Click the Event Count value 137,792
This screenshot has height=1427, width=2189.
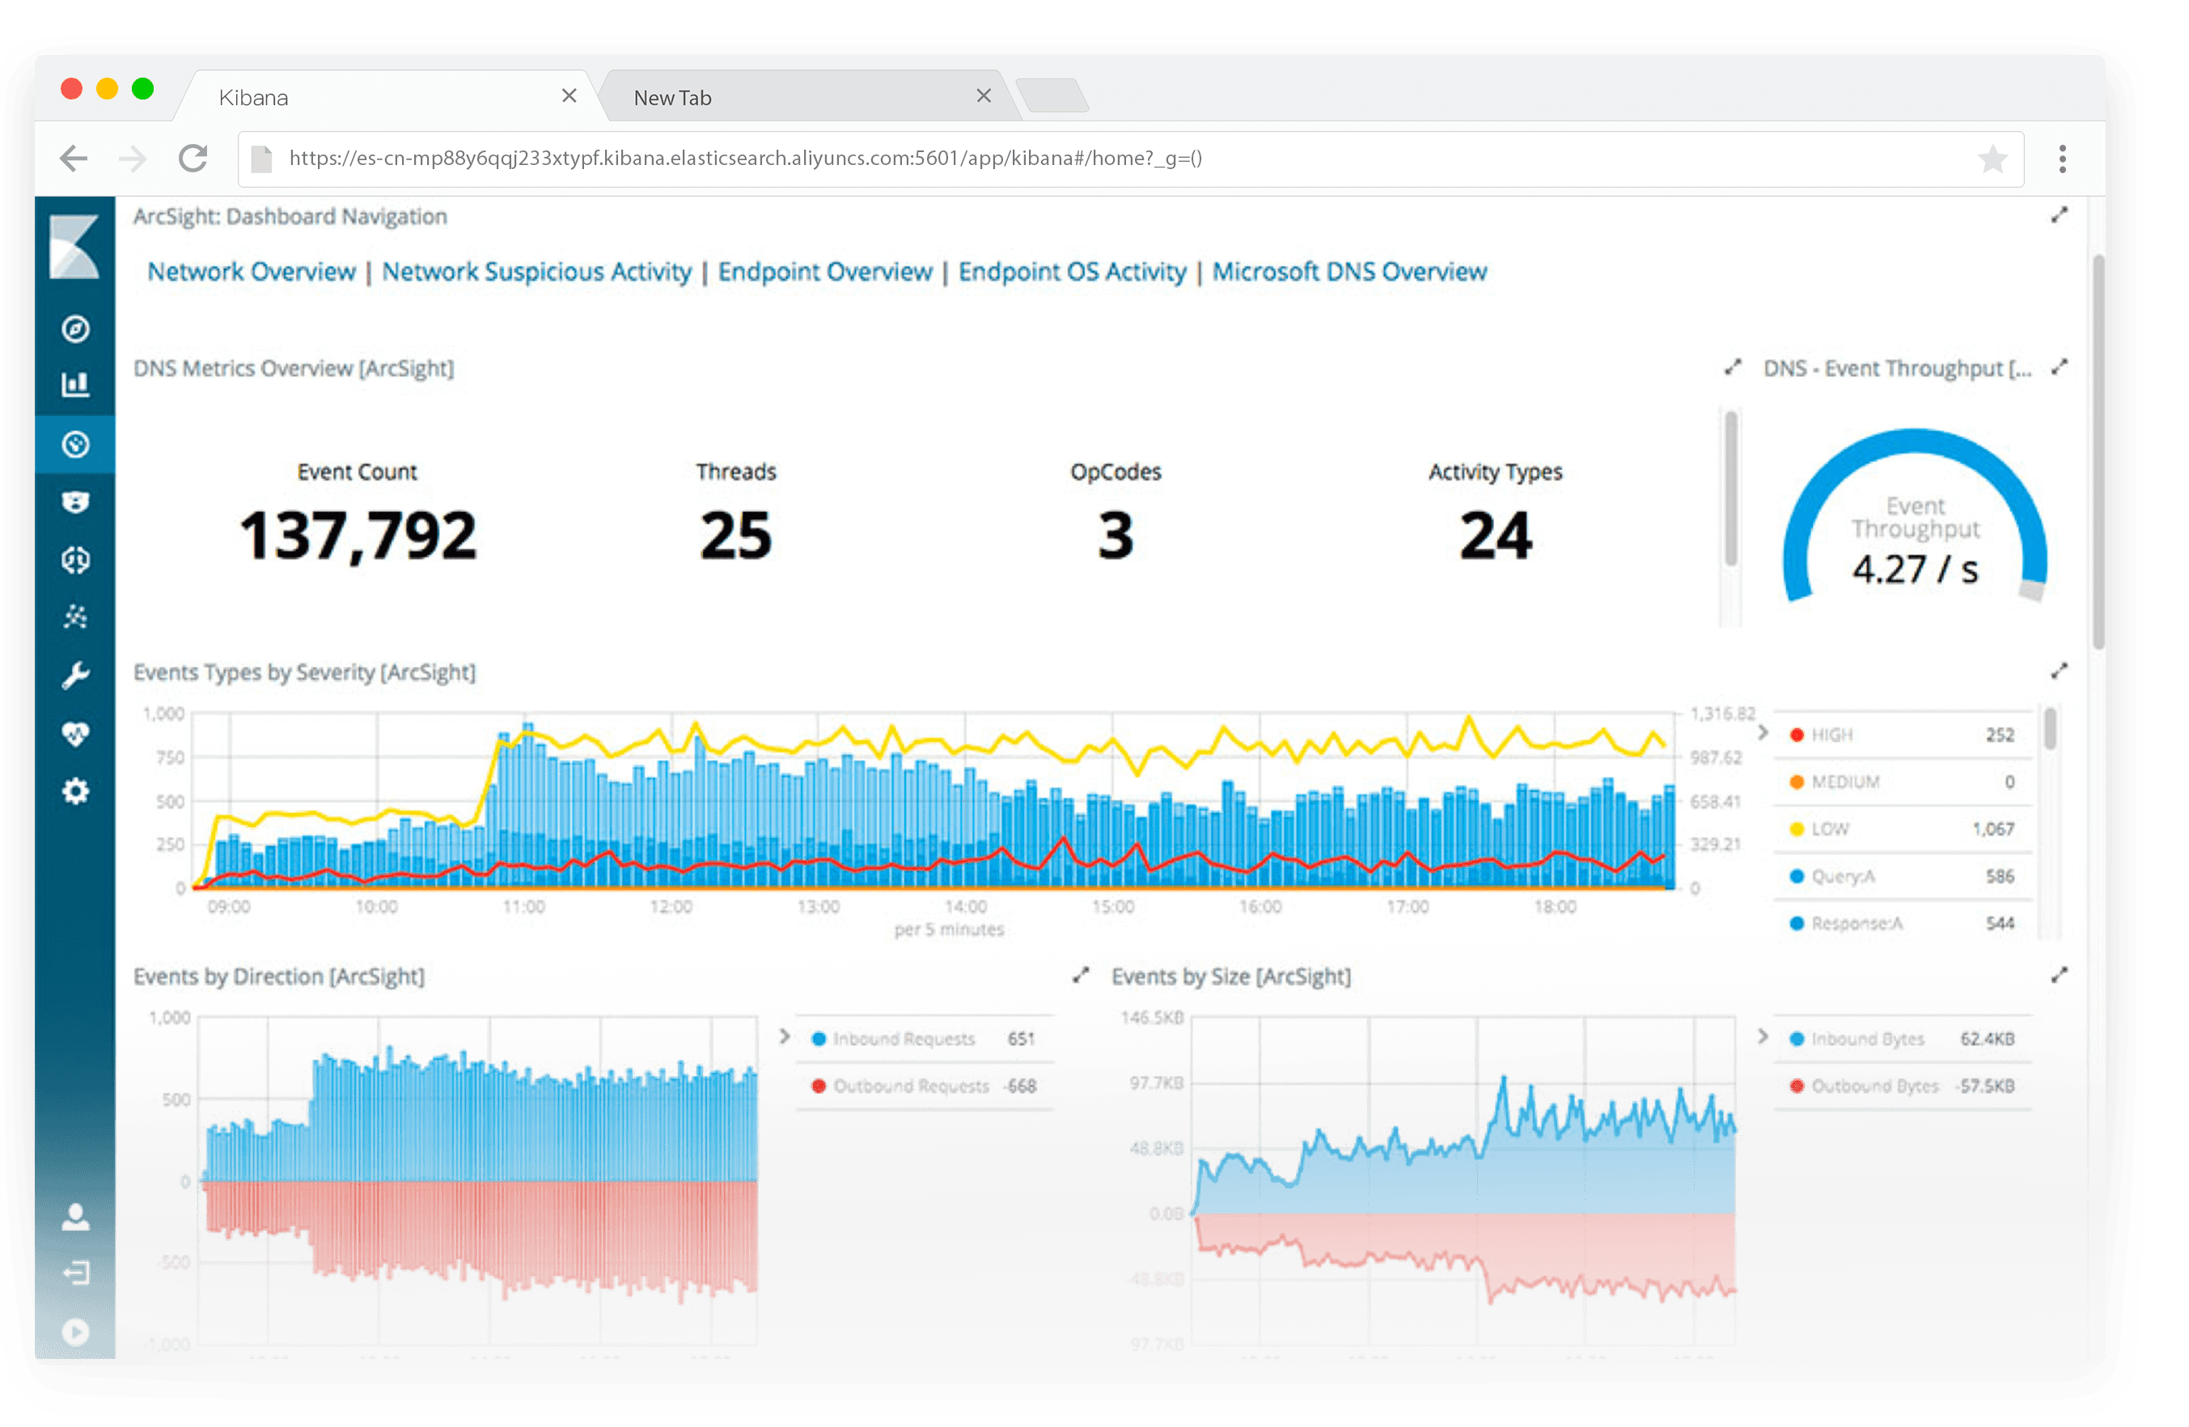pyautogui.click(x=358, y=536)
